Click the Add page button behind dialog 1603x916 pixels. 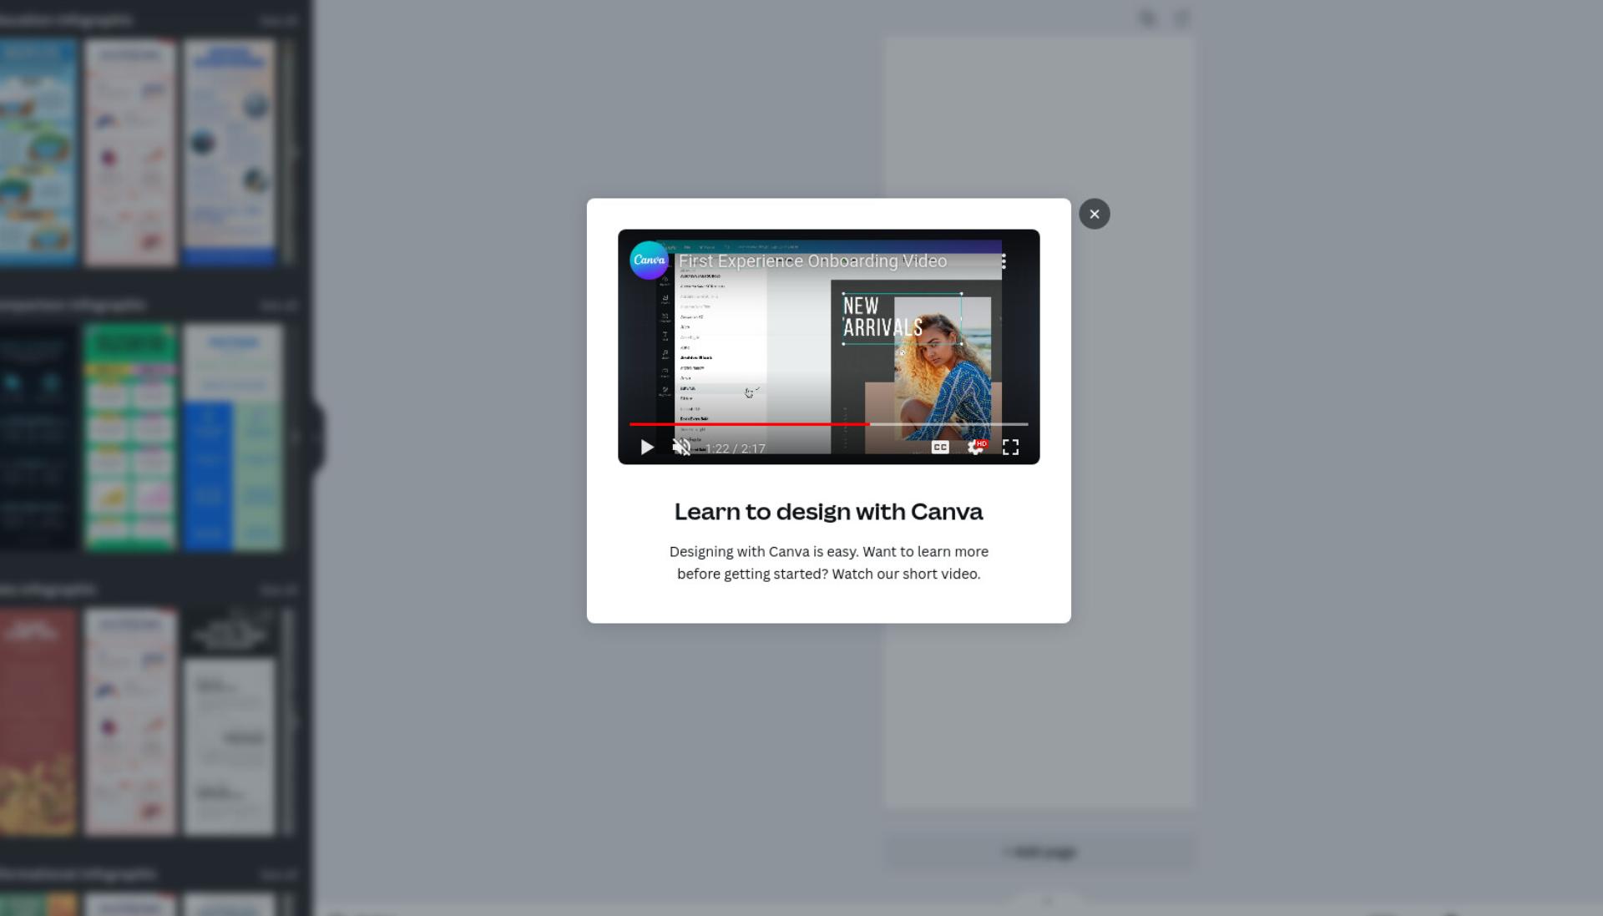1039,853
